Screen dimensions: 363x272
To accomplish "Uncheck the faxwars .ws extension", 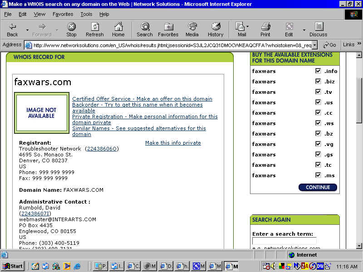I will [318, 123].
